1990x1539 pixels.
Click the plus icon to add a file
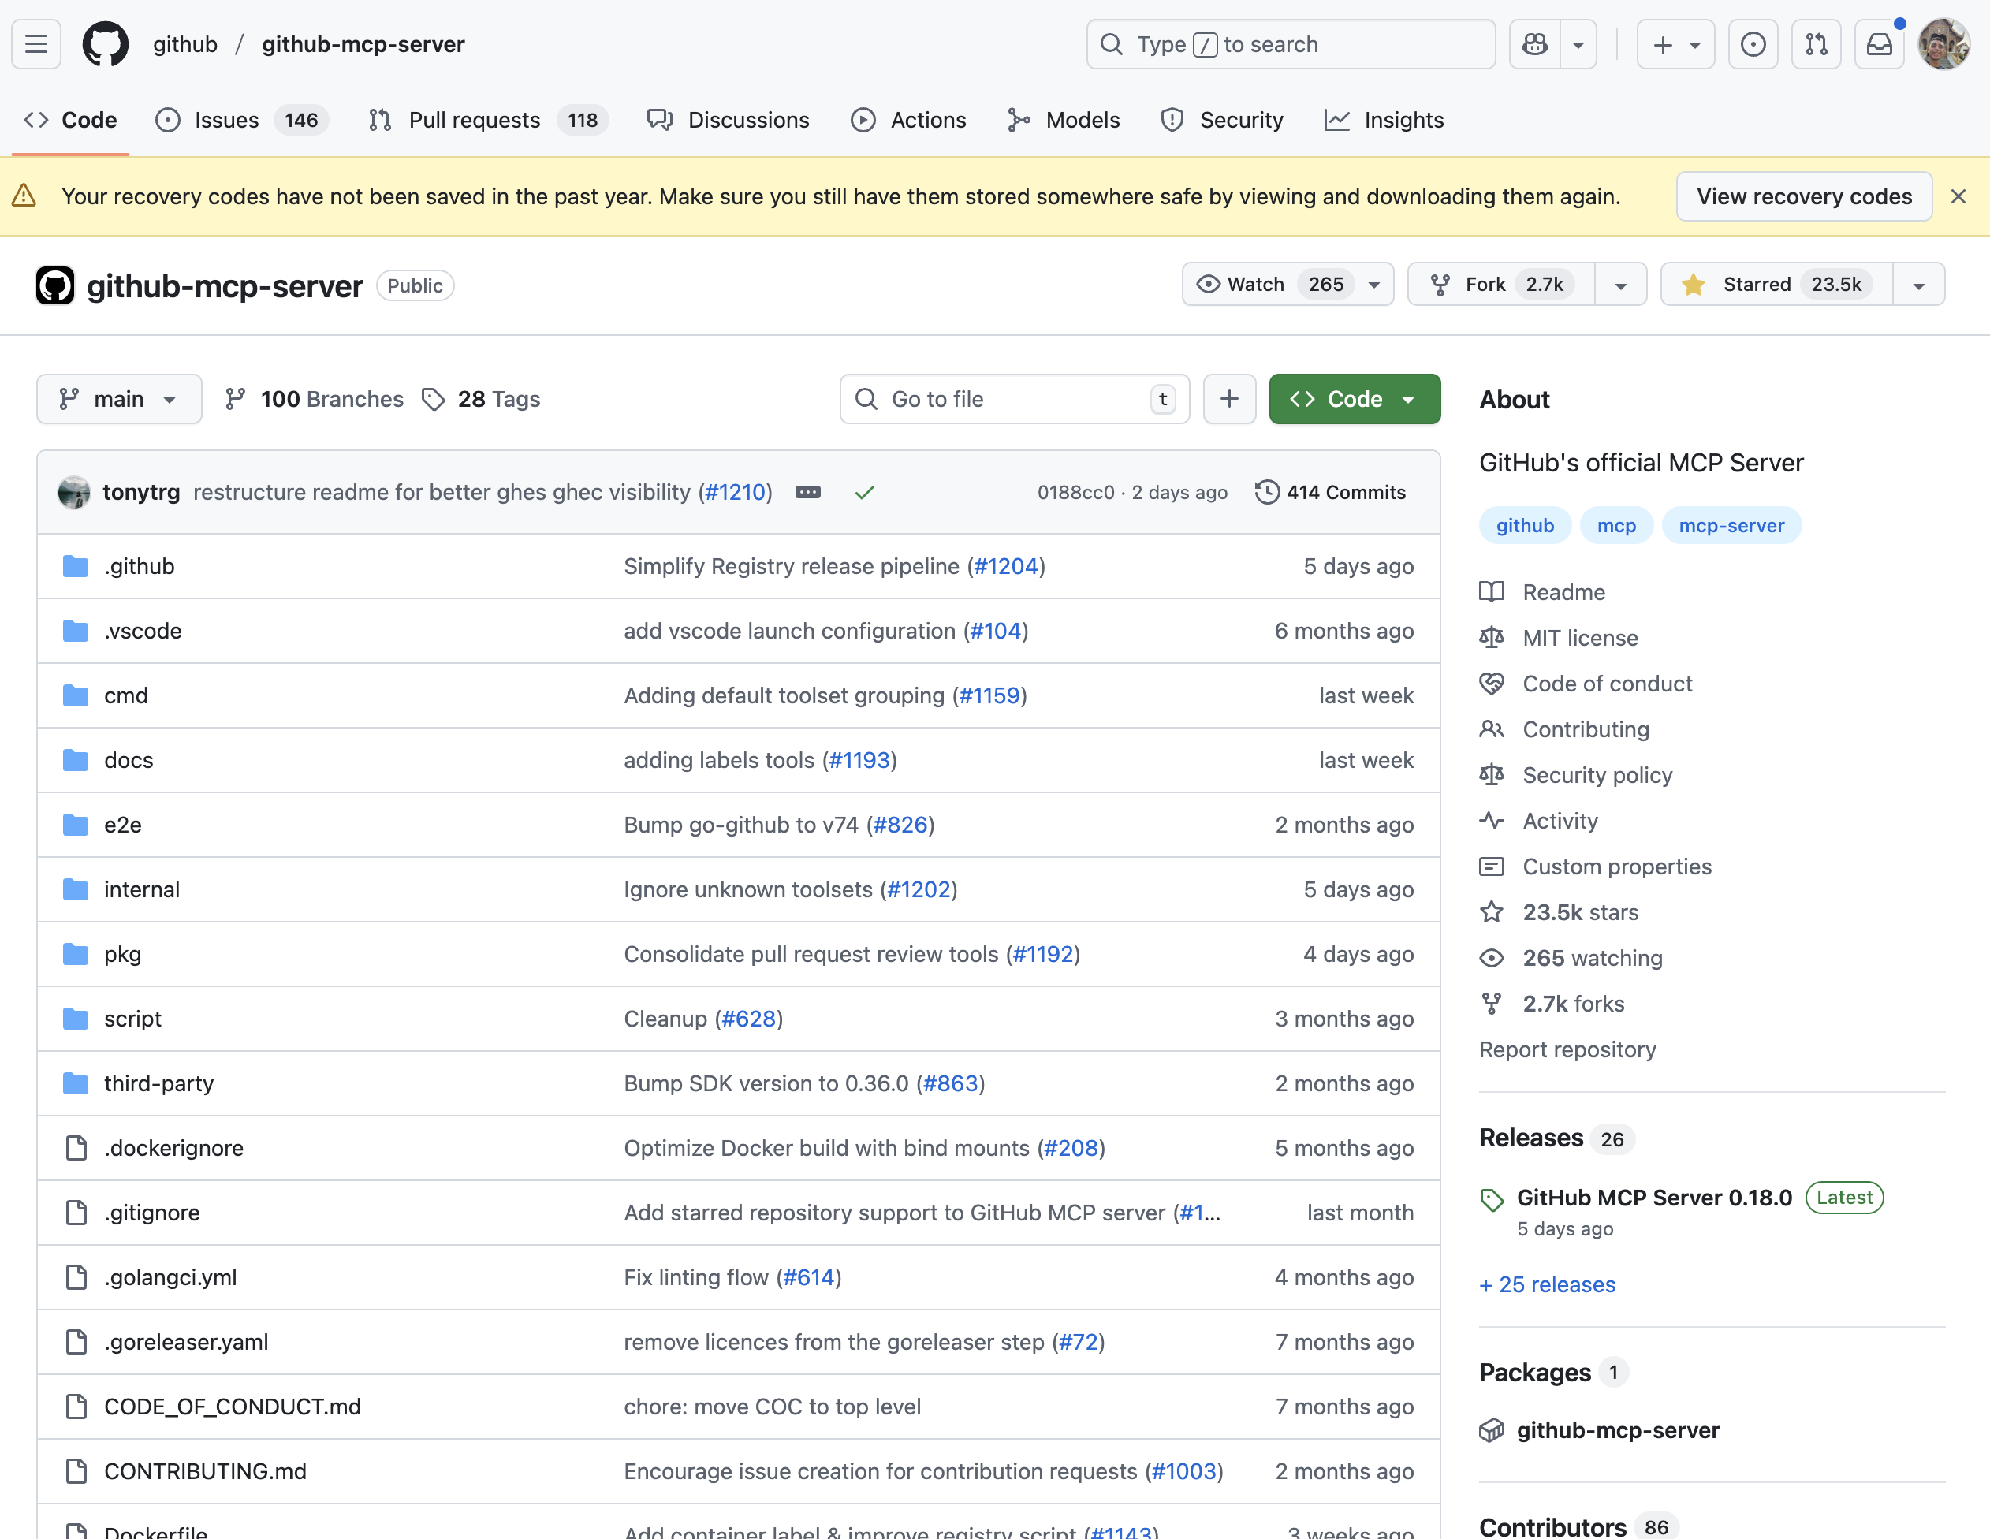coord(1229,398)
